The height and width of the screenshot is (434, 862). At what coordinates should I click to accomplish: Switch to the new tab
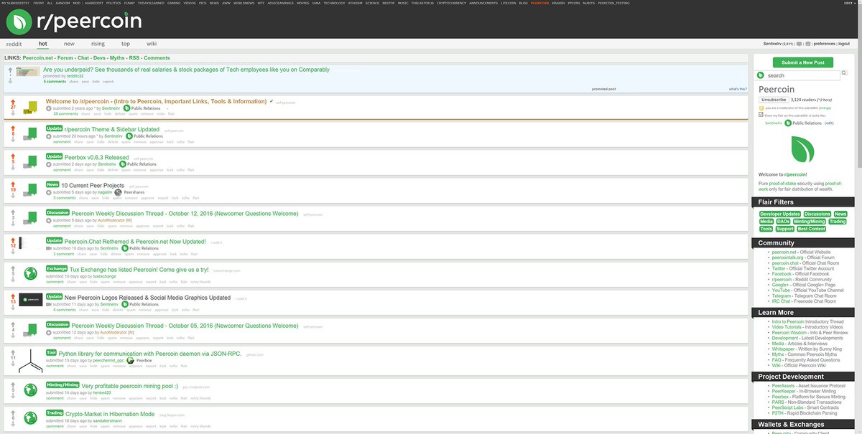[69, 44]
